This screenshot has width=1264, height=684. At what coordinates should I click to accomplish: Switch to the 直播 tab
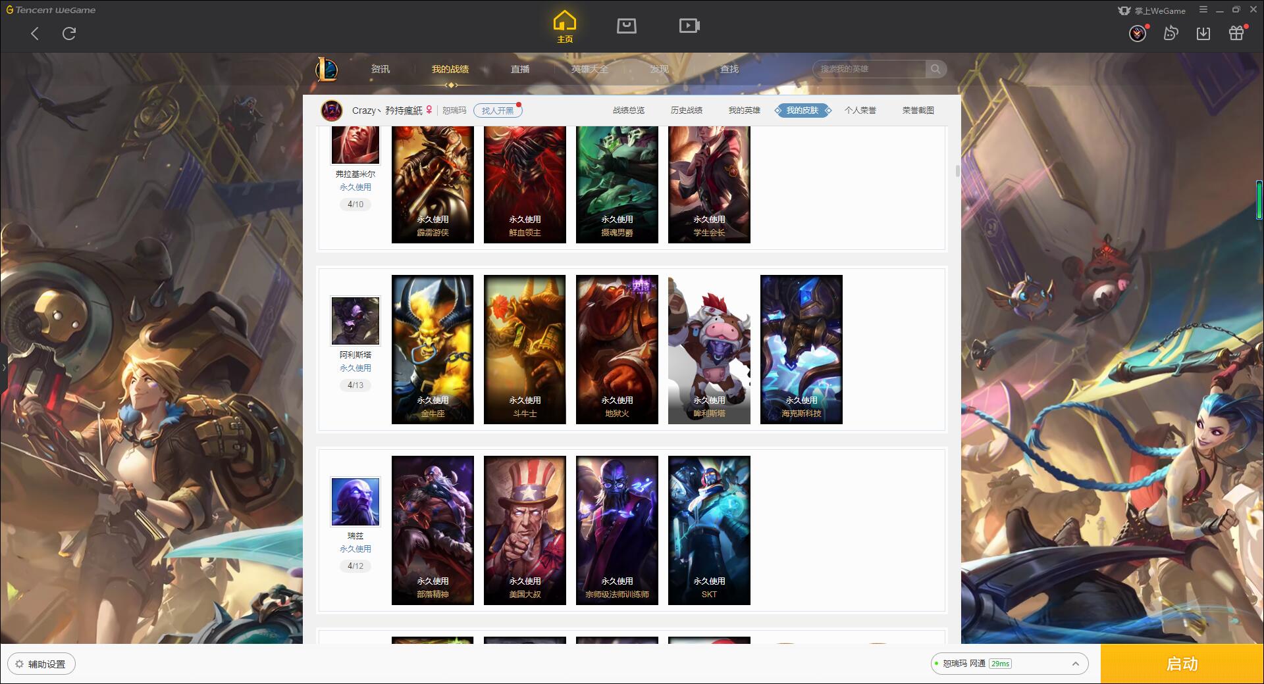tap(520, 69)
